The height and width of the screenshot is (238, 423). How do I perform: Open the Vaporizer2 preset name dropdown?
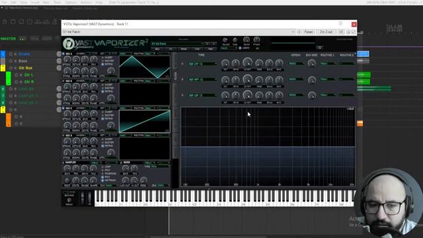[x=177, y=44]
